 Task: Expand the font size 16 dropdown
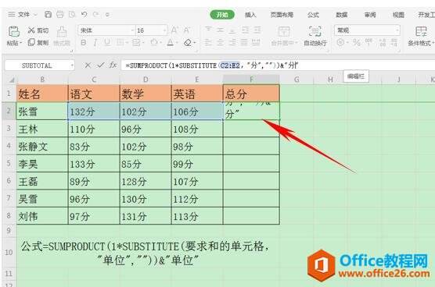[x=165, y=30]
